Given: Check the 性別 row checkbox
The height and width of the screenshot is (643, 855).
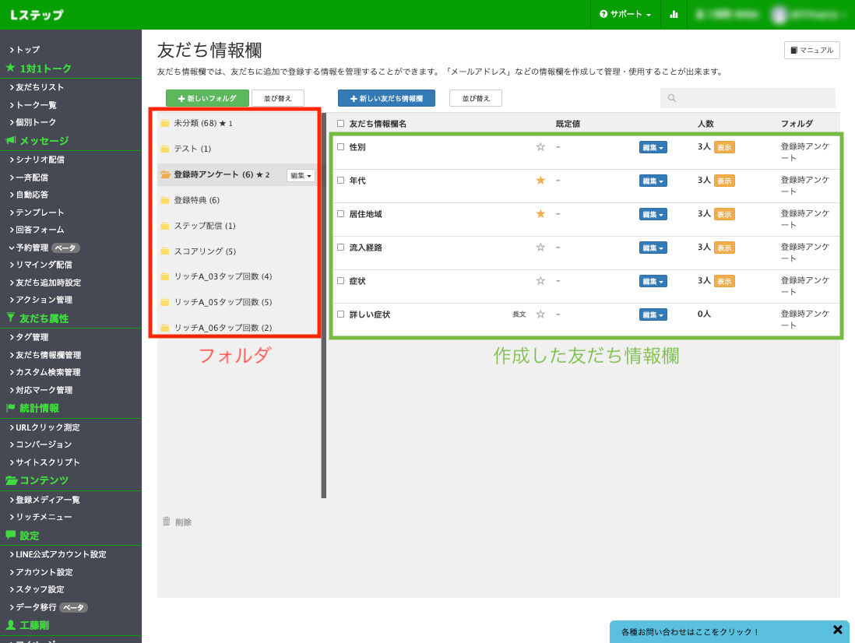Looking at the screenshot, I should pyautogui.click(x=340, y=146).
